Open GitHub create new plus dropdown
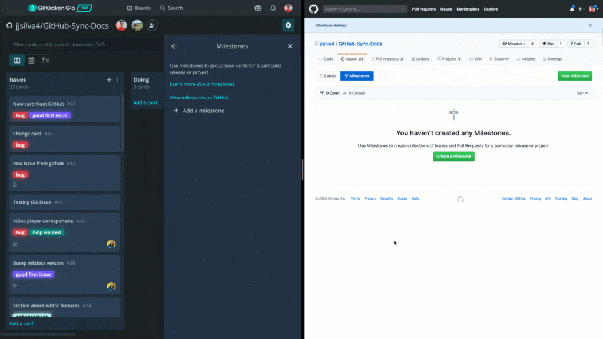 point(581,9)
